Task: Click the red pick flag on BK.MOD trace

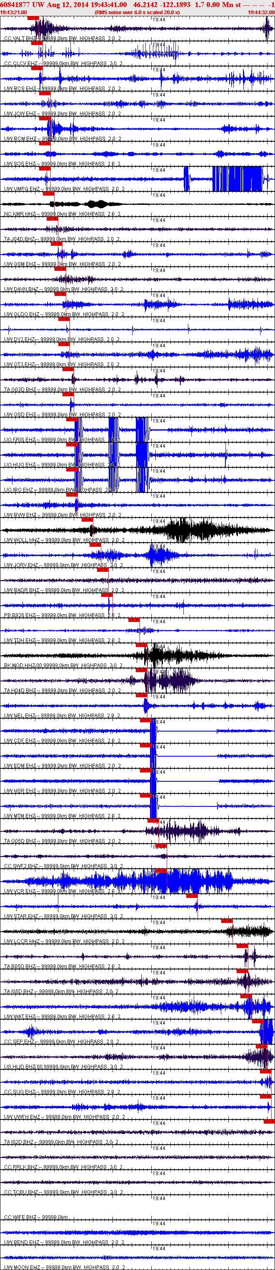Action: (x=141, y=644)
